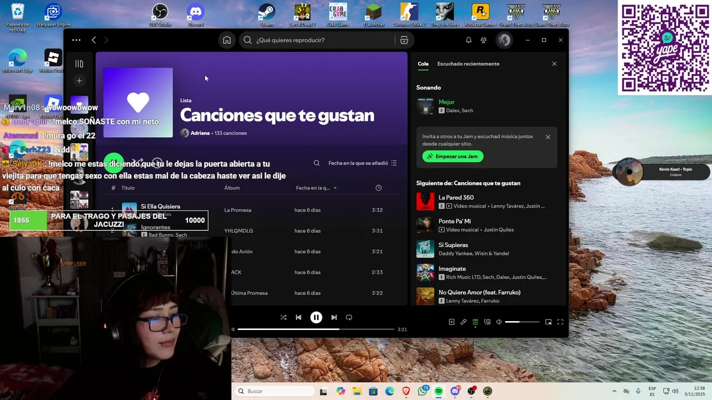This screenshot has width=712, height=400.
Task: Select Si Supieras in queue
Action: click(487, 249)
